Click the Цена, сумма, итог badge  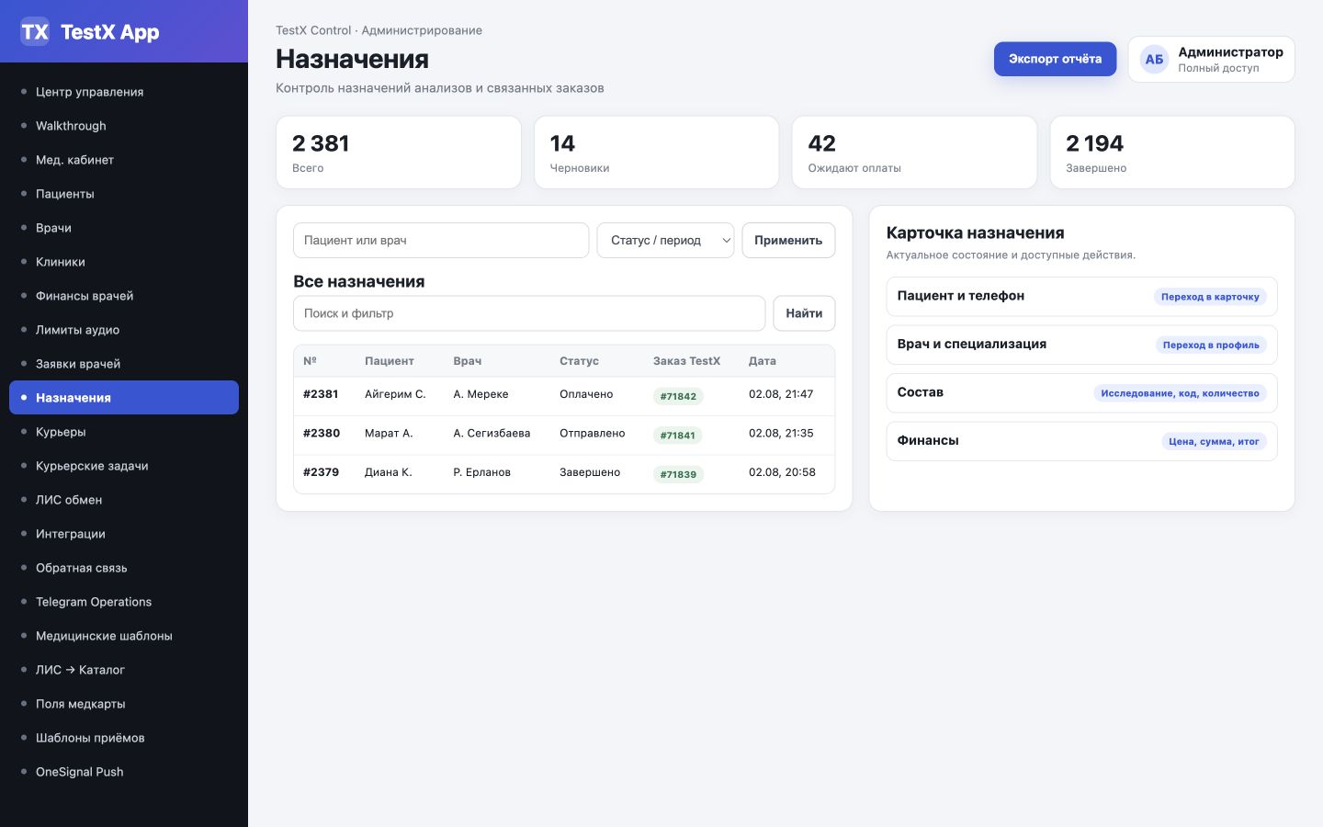1214,442
